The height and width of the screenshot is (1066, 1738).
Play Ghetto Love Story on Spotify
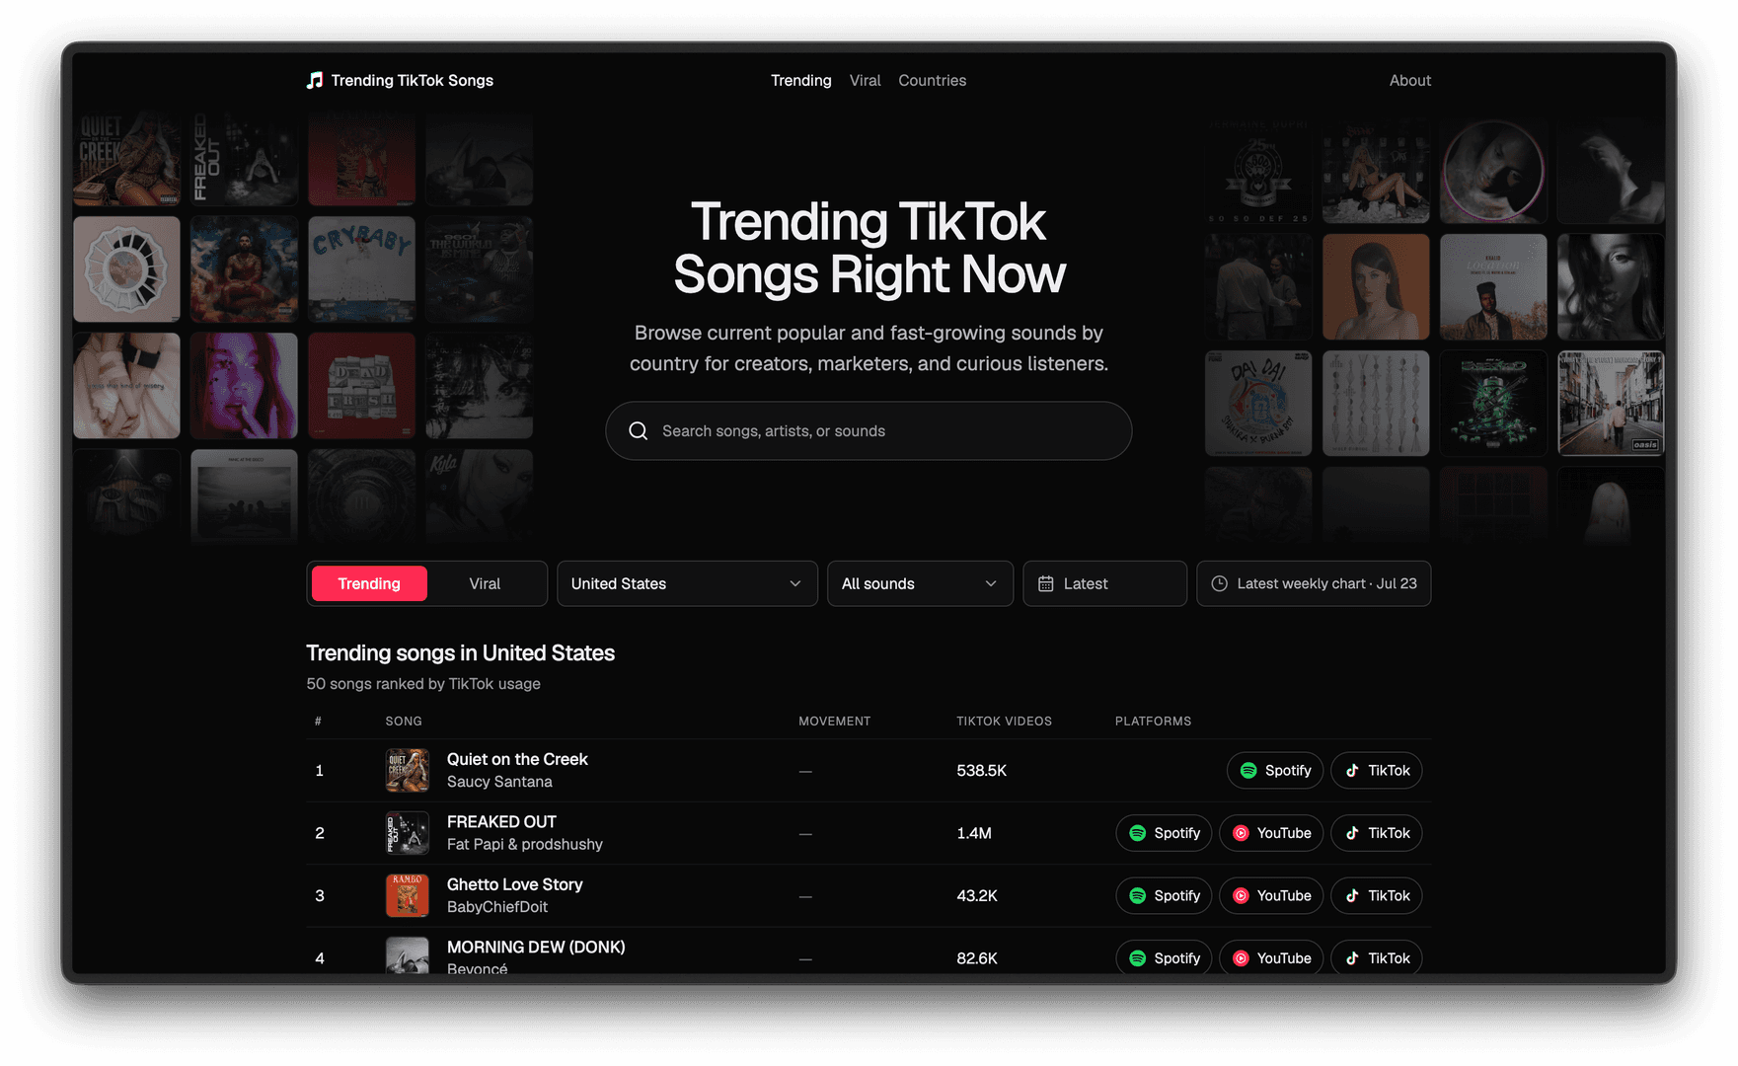coord(1165,896)
